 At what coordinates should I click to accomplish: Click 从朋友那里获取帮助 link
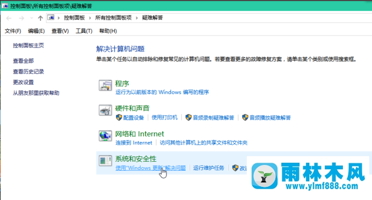pos(36,93)
